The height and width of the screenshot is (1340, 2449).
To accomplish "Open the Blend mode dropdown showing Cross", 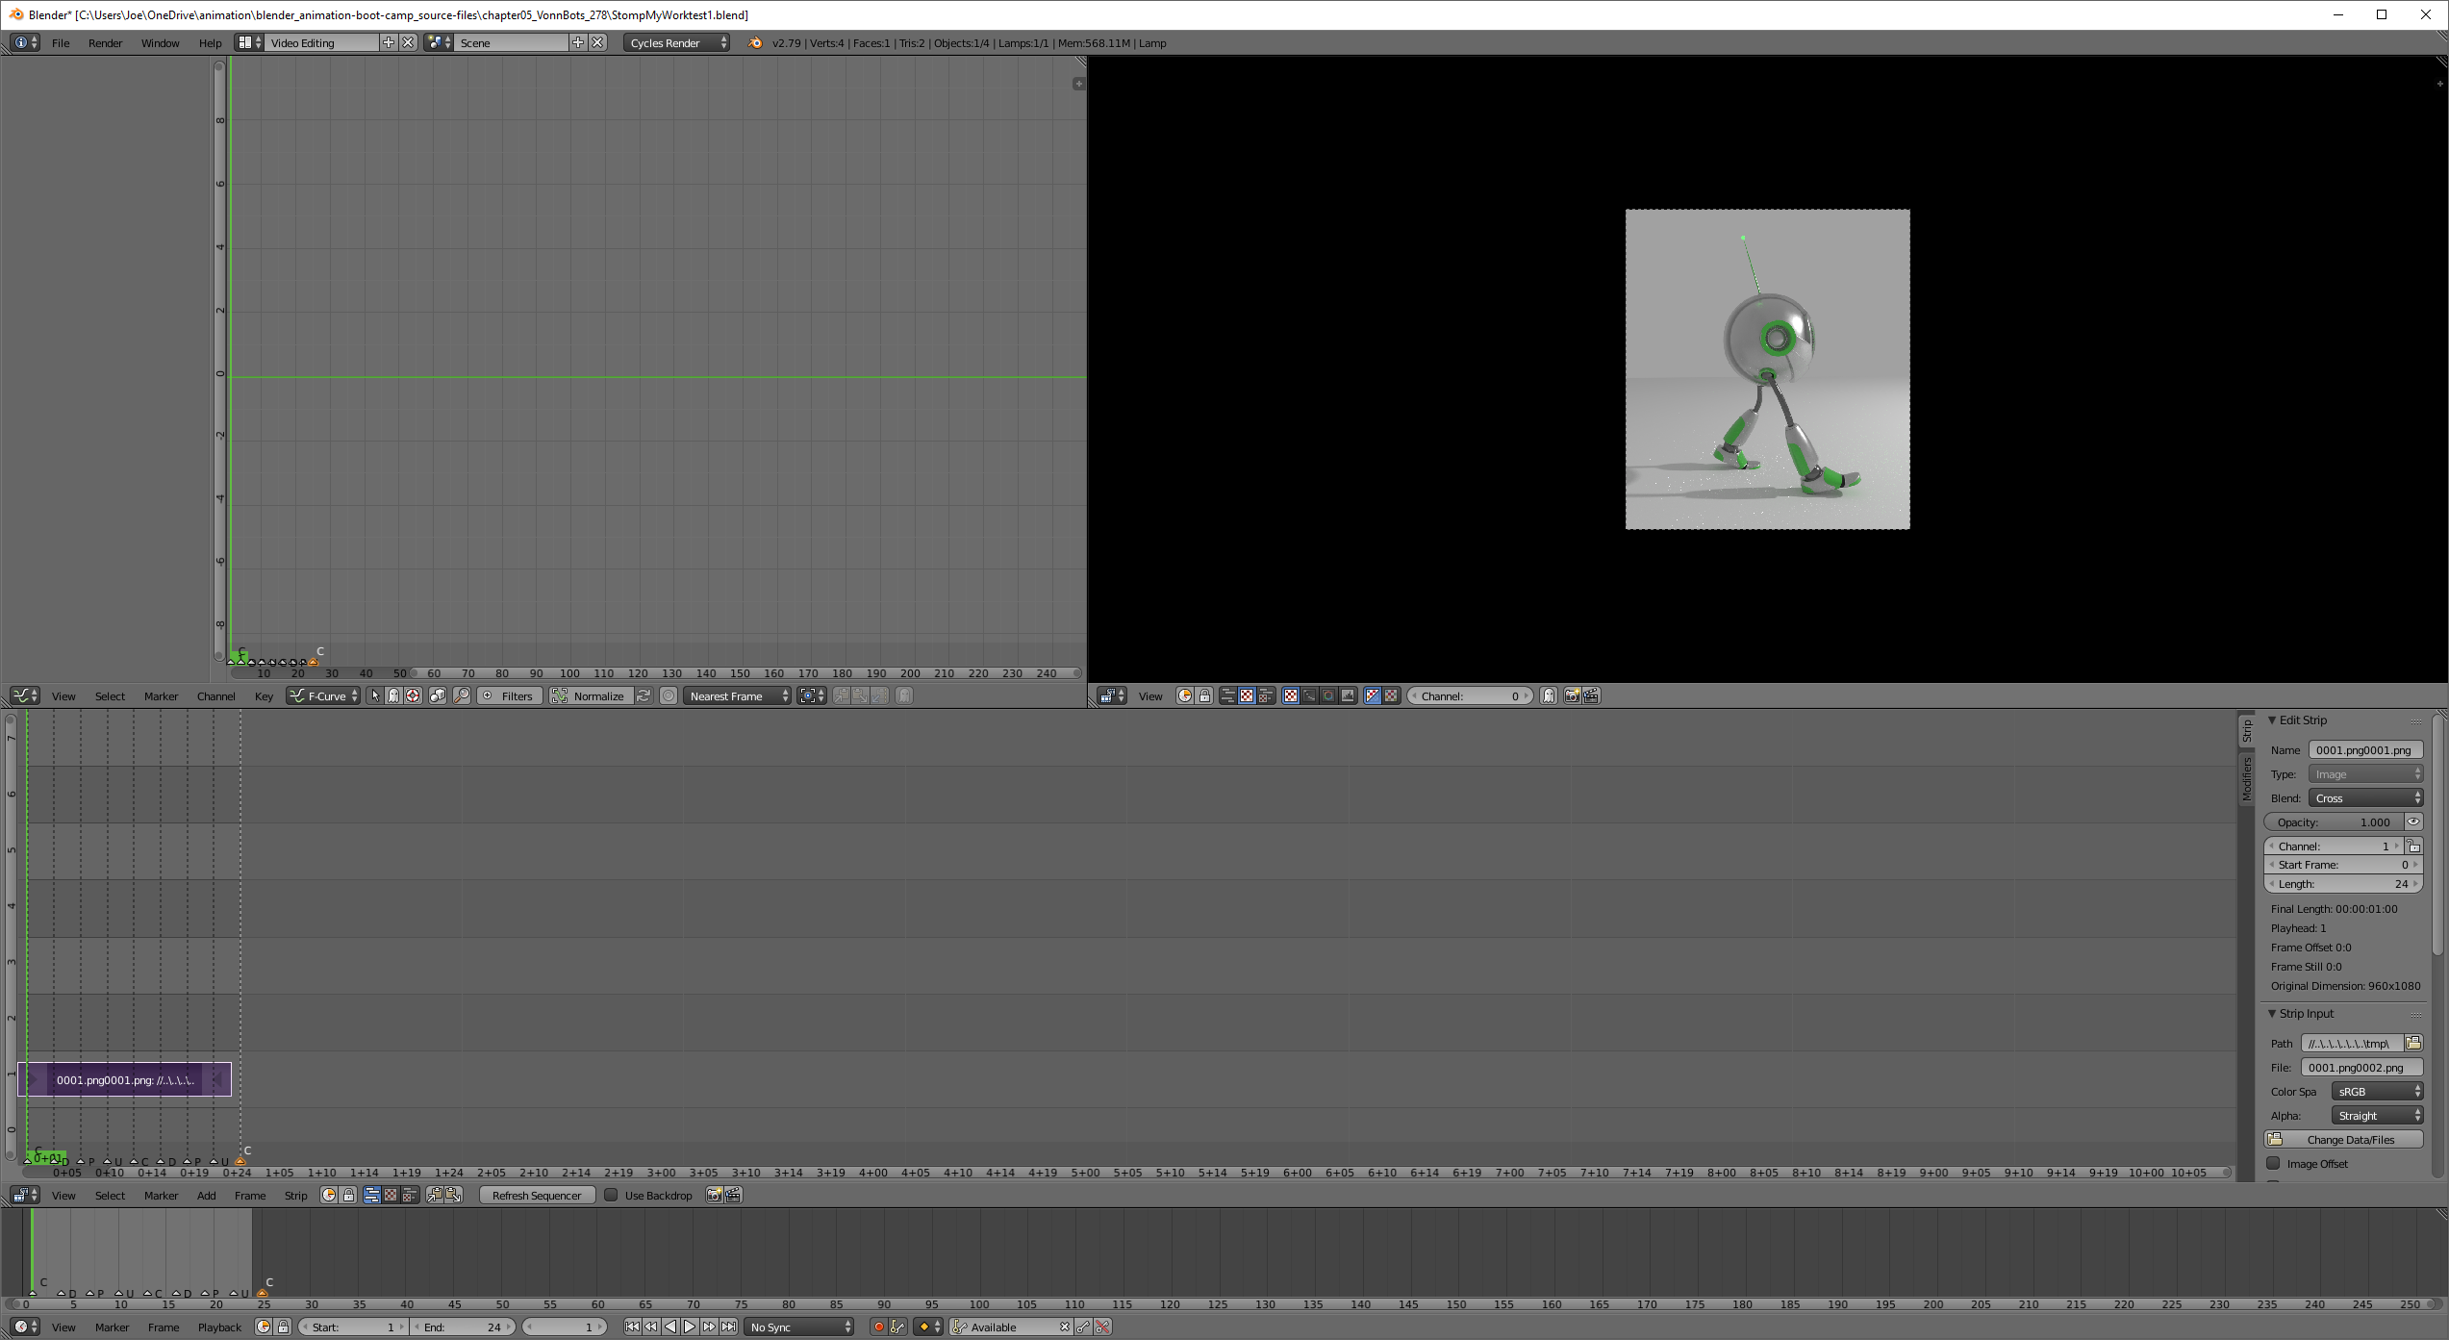I will [2365, 797].
